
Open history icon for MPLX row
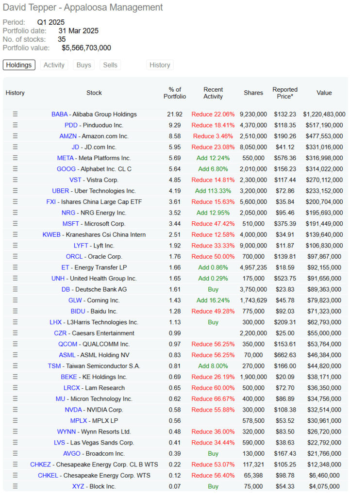coord(15,420)
